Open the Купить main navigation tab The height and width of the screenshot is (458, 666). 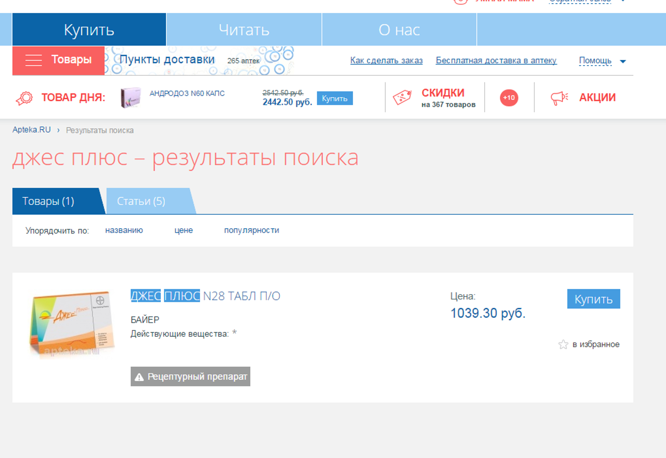click(89, 29)
